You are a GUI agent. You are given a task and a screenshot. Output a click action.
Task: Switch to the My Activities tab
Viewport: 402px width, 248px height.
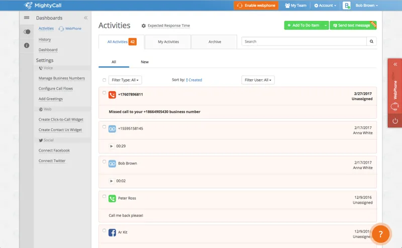[168, 42]
